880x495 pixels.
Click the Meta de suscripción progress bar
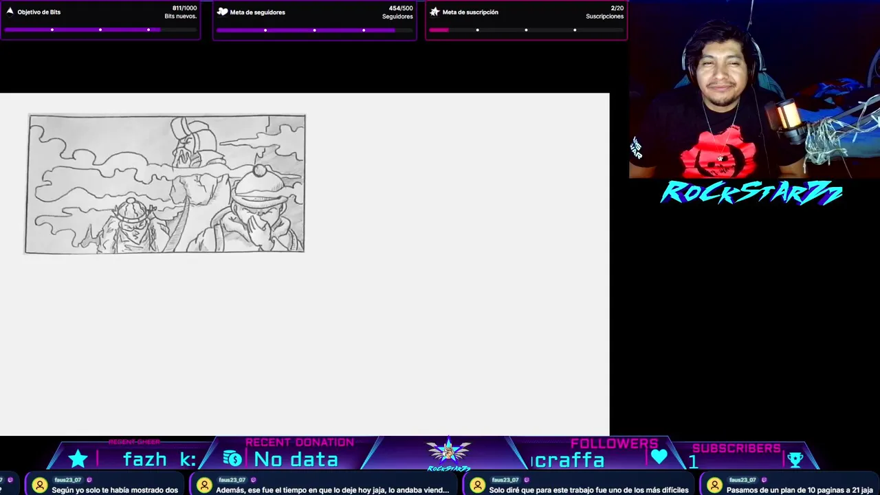[526, 30]
